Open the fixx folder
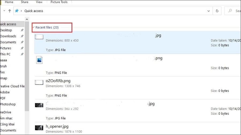 (x=2, y=72)
